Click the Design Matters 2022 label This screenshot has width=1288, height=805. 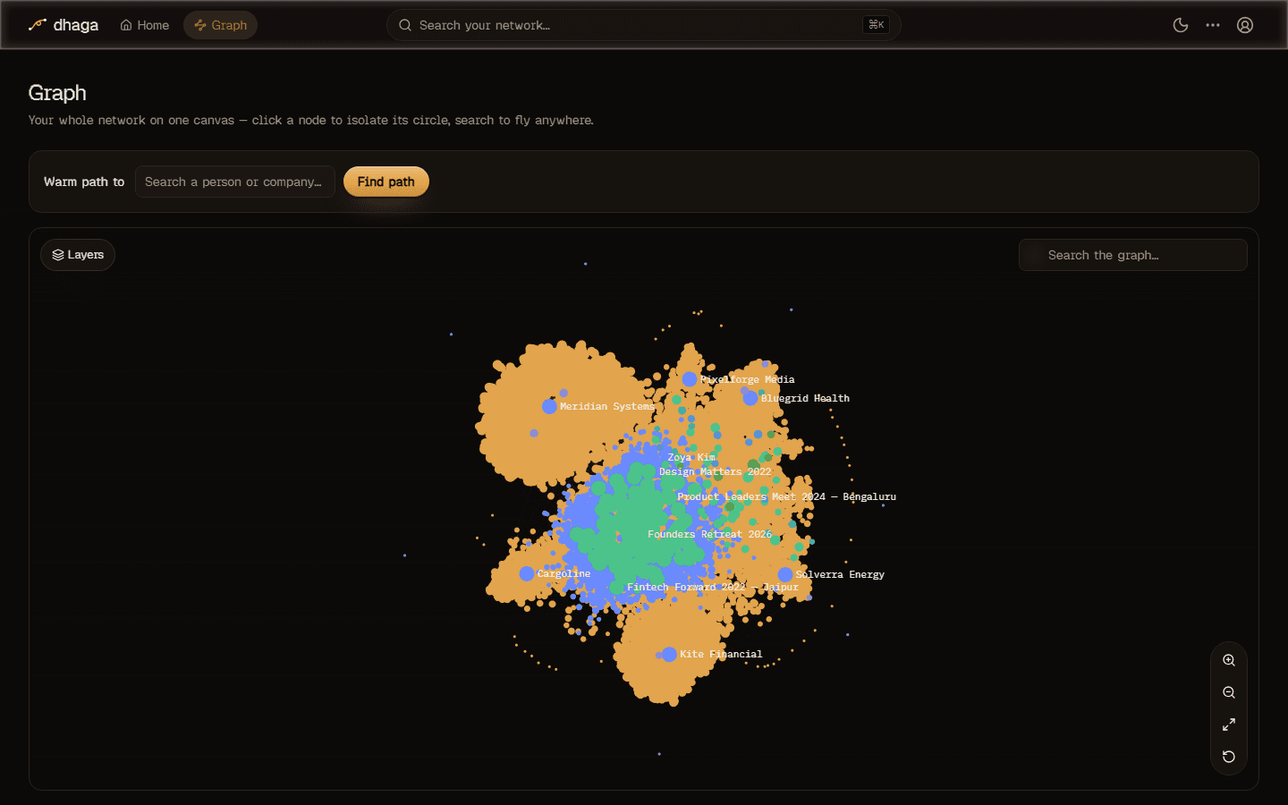click(715, 471)
